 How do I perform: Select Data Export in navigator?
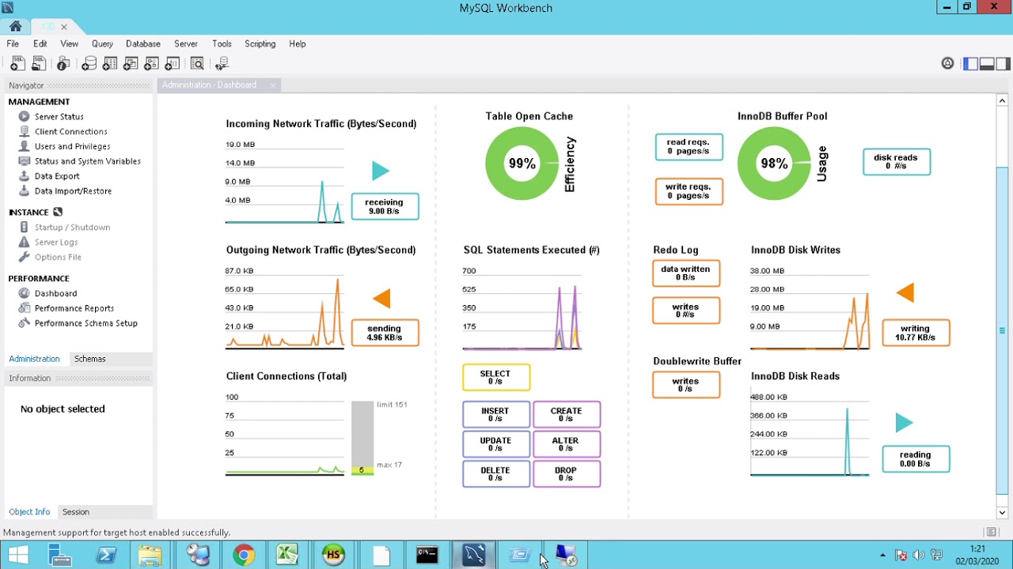(57, 176)
